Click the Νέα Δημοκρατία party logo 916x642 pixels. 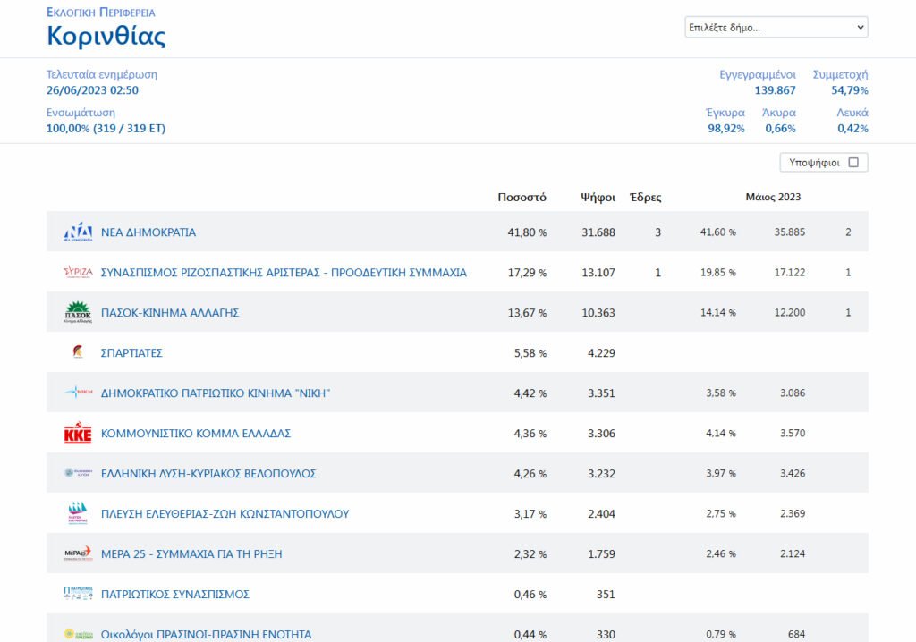79,232
